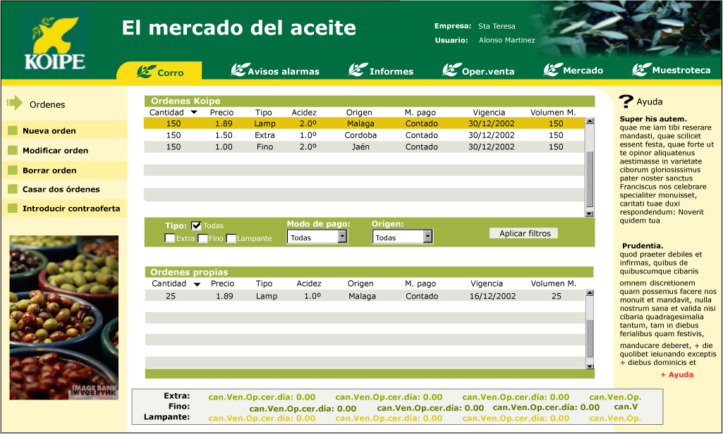Sort Ordenes propias by Cantidad arrow
The width and height of the screenshot is (723, 434).
(197, 284)
